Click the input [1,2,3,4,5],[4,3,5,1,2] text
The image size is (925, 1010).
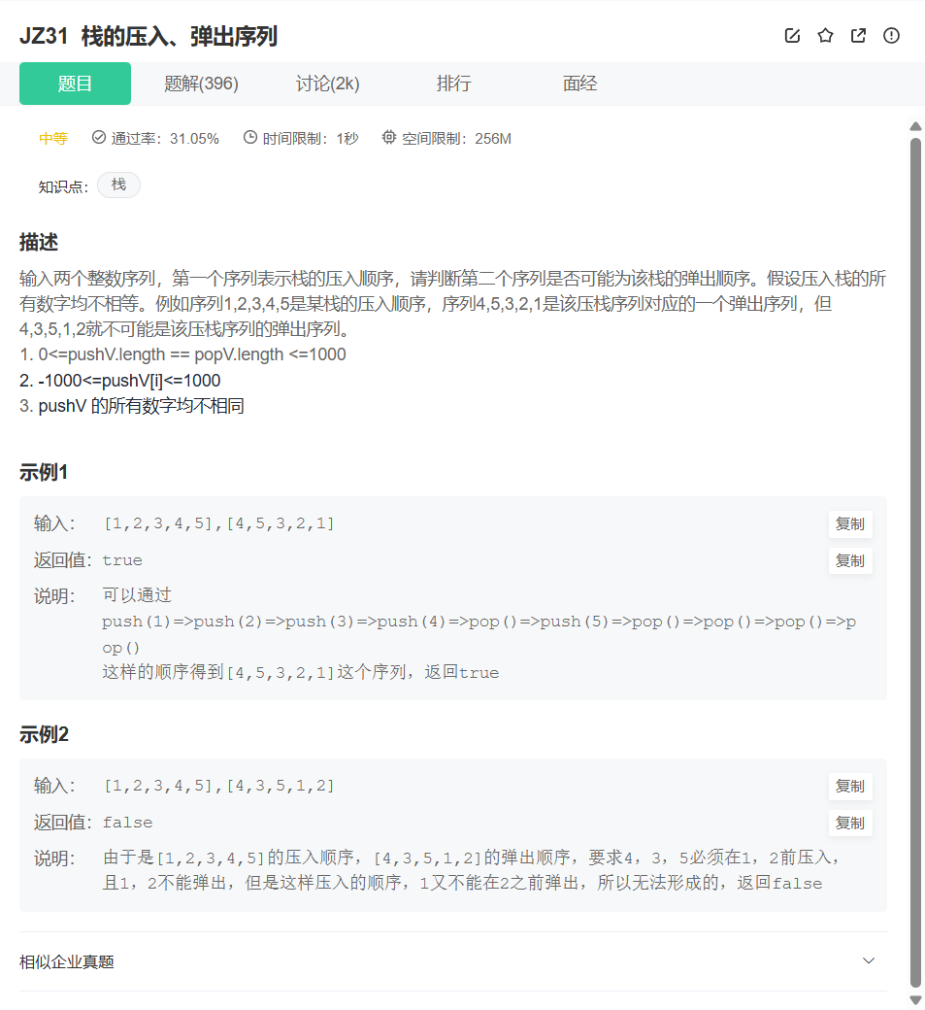[x=218, y=786]
